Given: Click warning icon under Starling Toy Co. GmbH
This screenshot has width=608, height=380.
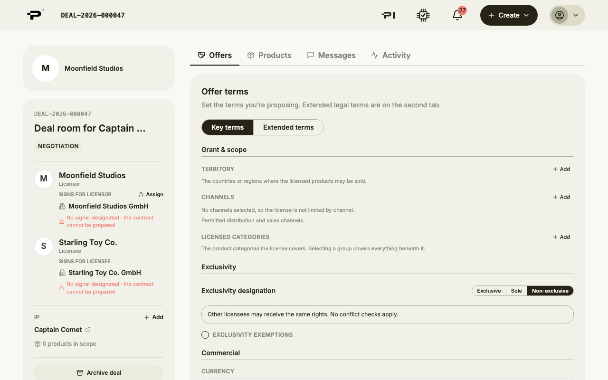Looking at the screenshot, I should pyautogui.click(x=62, y=288).
